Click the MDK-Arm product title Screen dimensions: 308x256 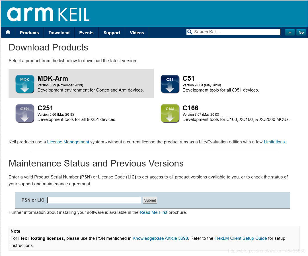coord(53,78)
